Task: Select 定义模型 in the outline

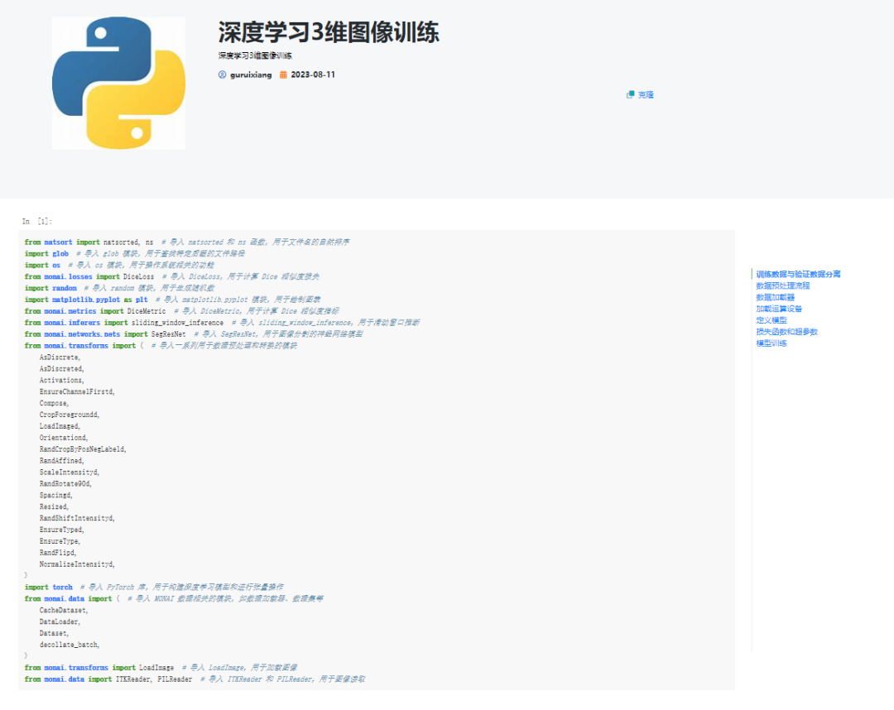Action: click(771, 320)
